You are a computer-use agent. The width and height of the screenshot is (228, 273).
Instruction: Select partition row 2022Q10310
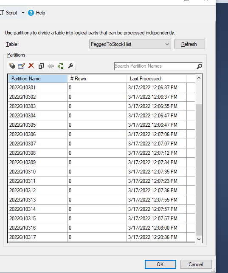pyautogui.click(x=101, y=172)
